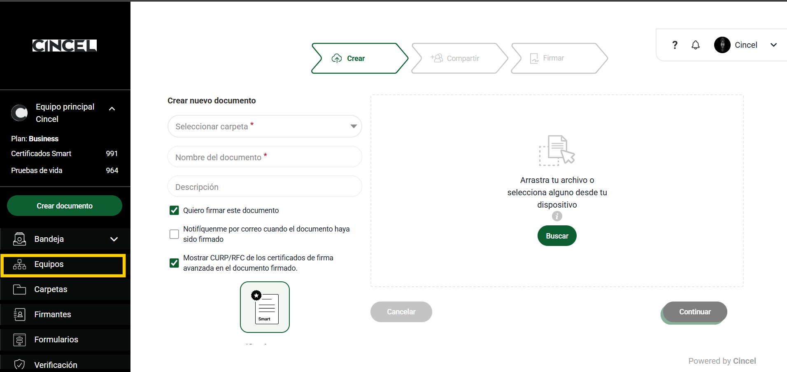Uncheck 'Mostrar CURP/RFC' checkbox

[174, 263]
